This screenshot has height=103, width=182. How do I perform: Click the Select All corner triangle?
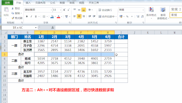click(5, 32)
